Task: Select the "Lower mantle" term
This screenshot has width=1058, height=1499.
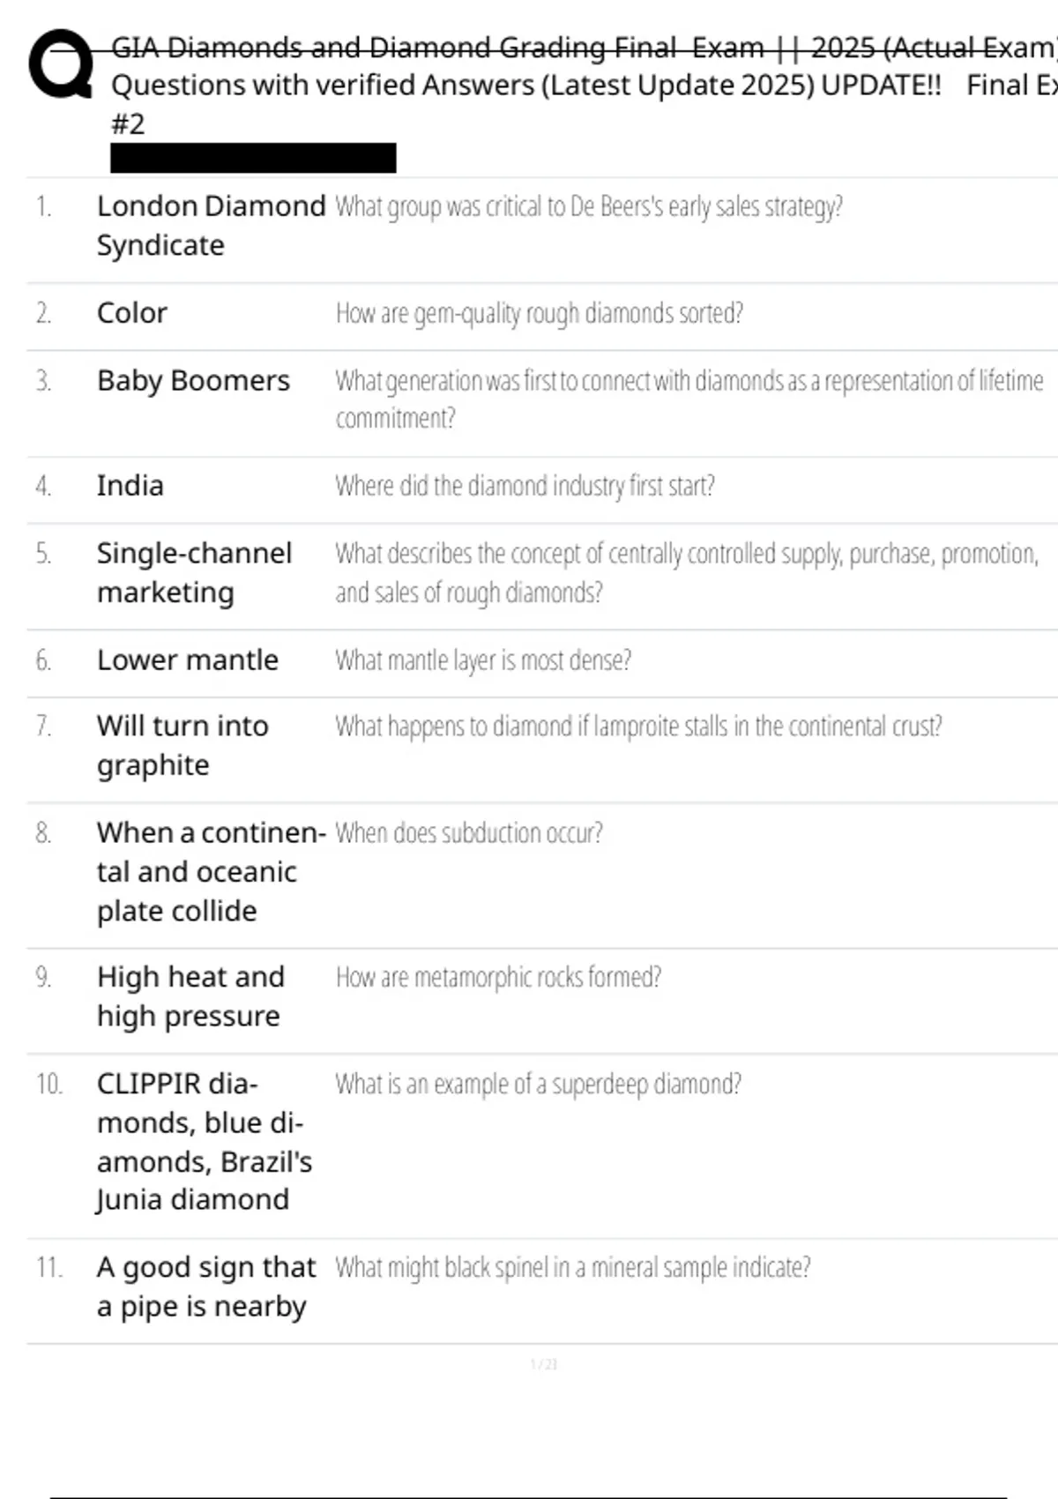Action: pyautogui.click(x=188, y=660)
